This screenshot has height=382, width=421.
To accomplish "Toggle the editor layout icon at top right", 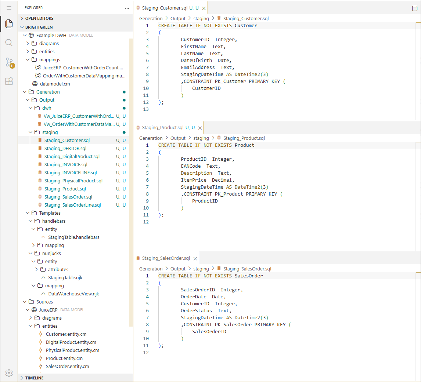I will tap(414, 8).
